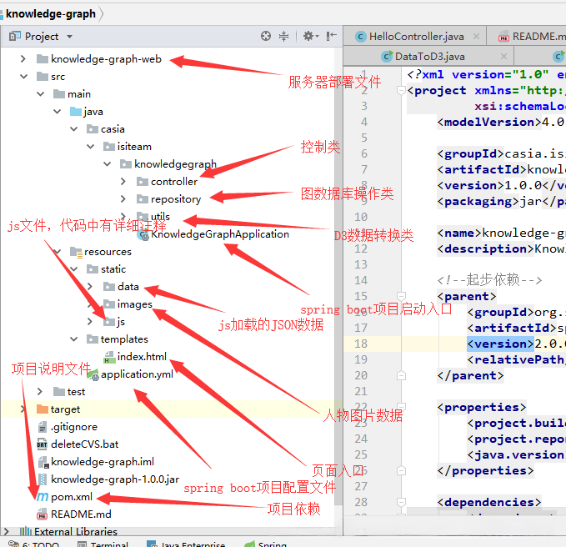Fold the properties block at line 22
Image resolution: width=566 pixels, height=547 pixels.
click(401, 407)
